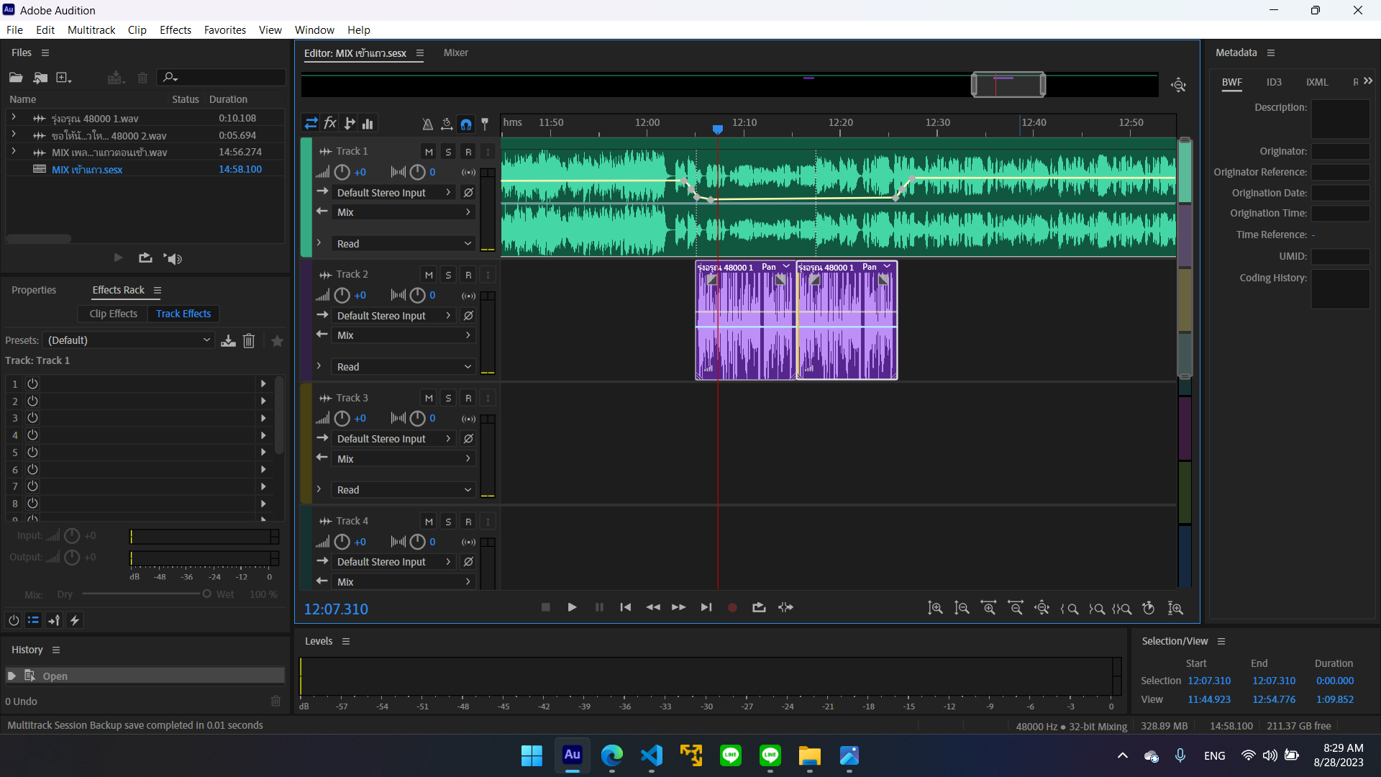Toggle power for effects slot 1
Viewport: 1381px width, 777px height.
32,384
